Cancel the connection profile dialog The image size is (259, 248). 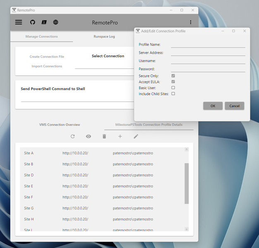tap(235, 106)
